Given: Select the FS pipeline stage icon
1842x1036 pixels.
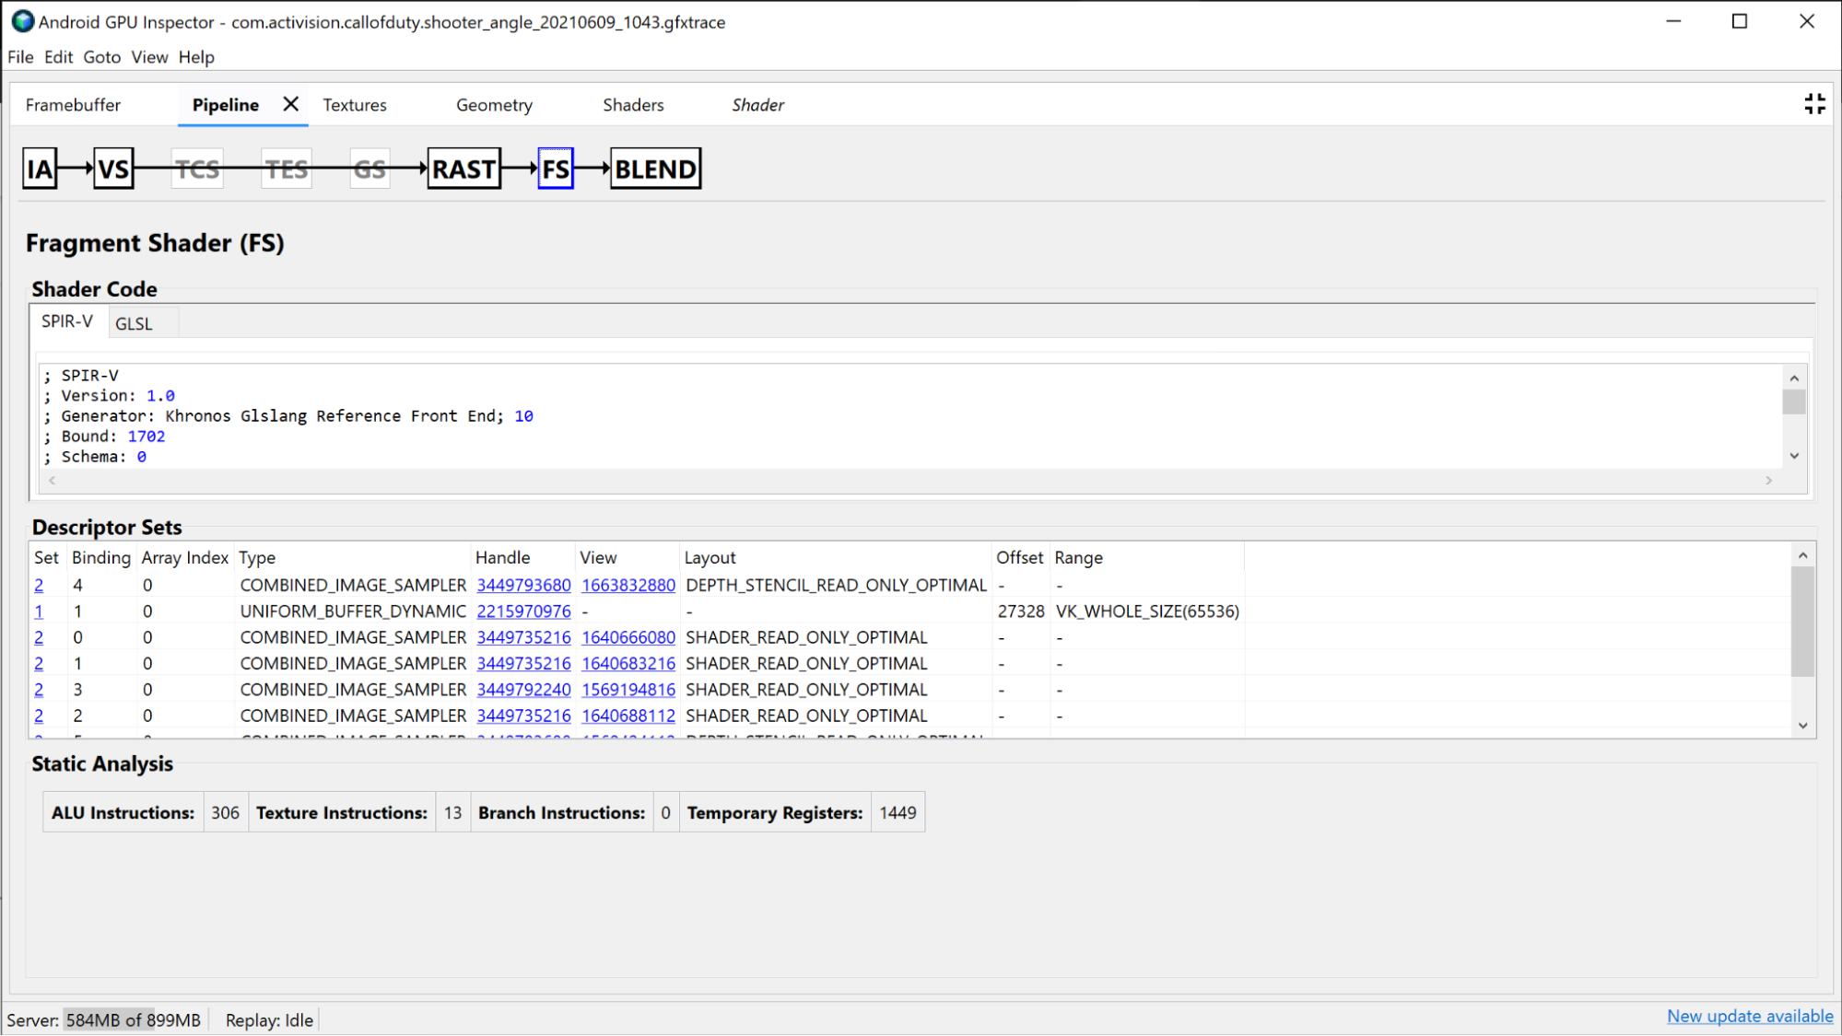Looking at the screenshot, I should (553, 169).
